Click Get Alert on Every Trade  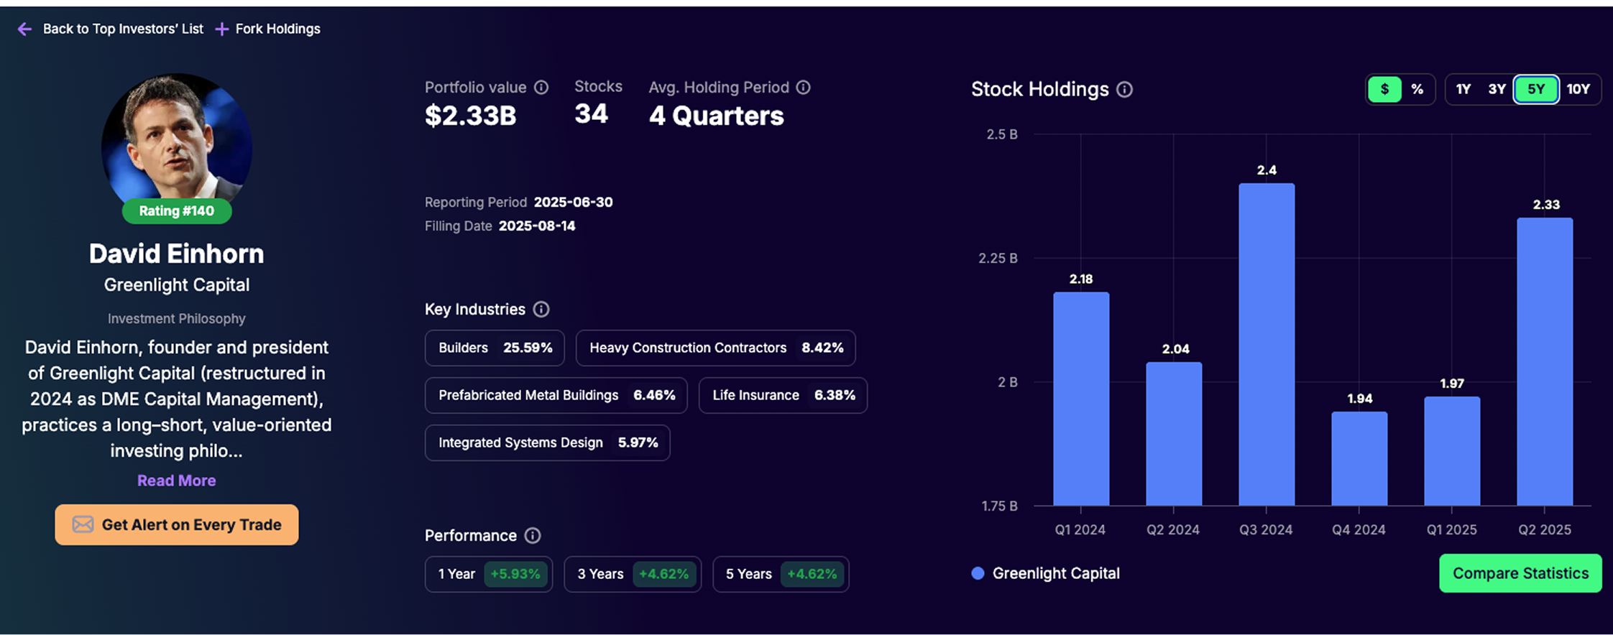[x=177, y=524]
